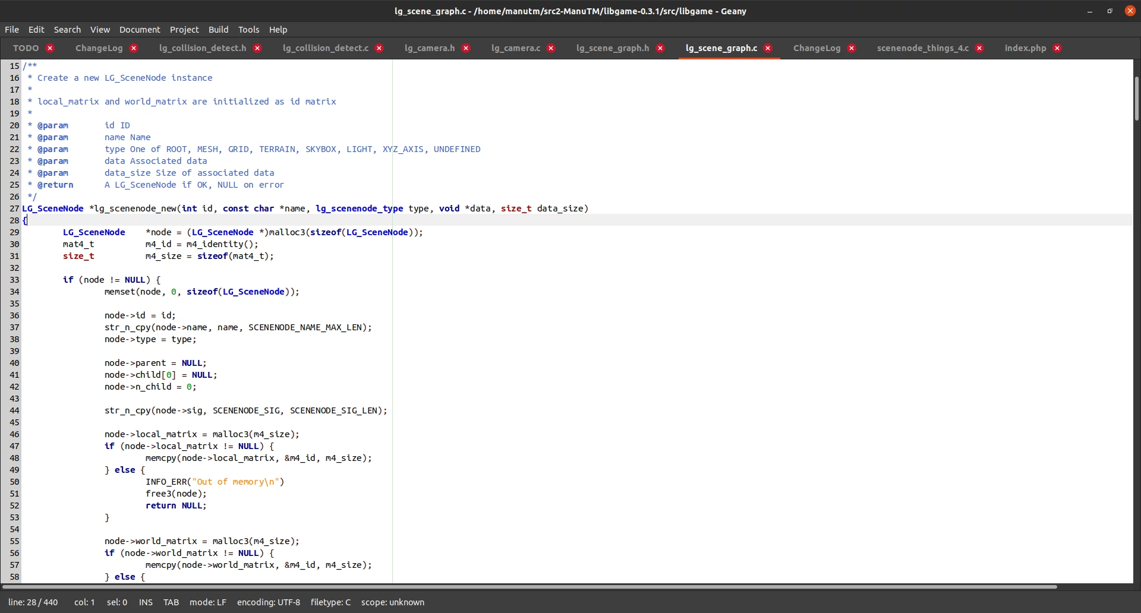The image size is (1141, 613).
Task: Click 'col: 1' in status bar
Action: [x=84, y=602]
